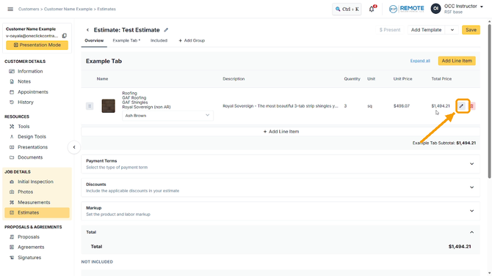
Task: Rename the estimate via pencil icon
Action: (x=166, y=30)
